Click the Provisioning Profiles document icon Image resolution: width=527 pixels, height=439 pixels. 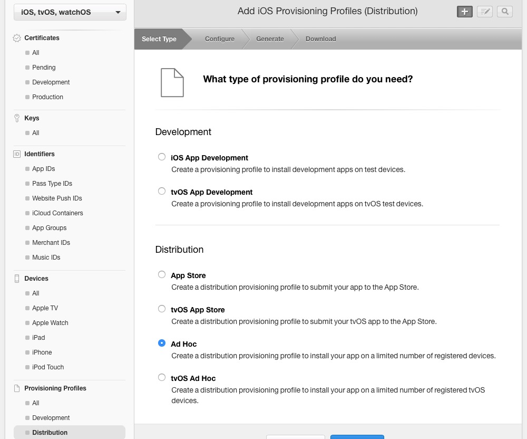tap(17, 388)
